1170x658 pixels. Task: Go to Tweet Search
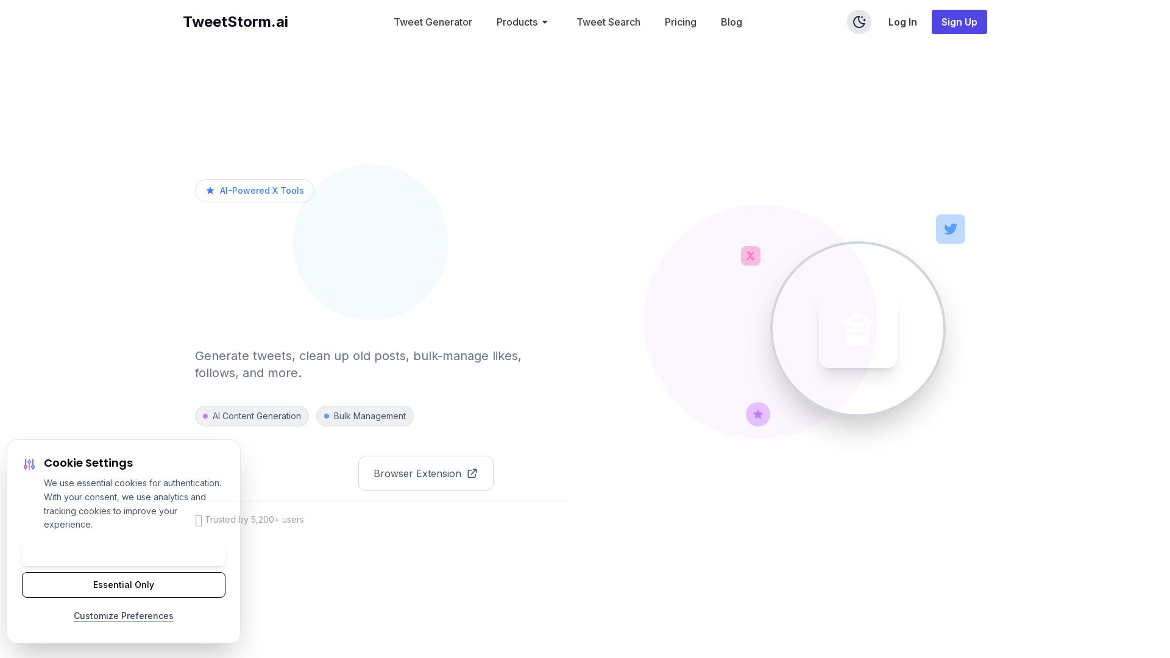[608, 22]
